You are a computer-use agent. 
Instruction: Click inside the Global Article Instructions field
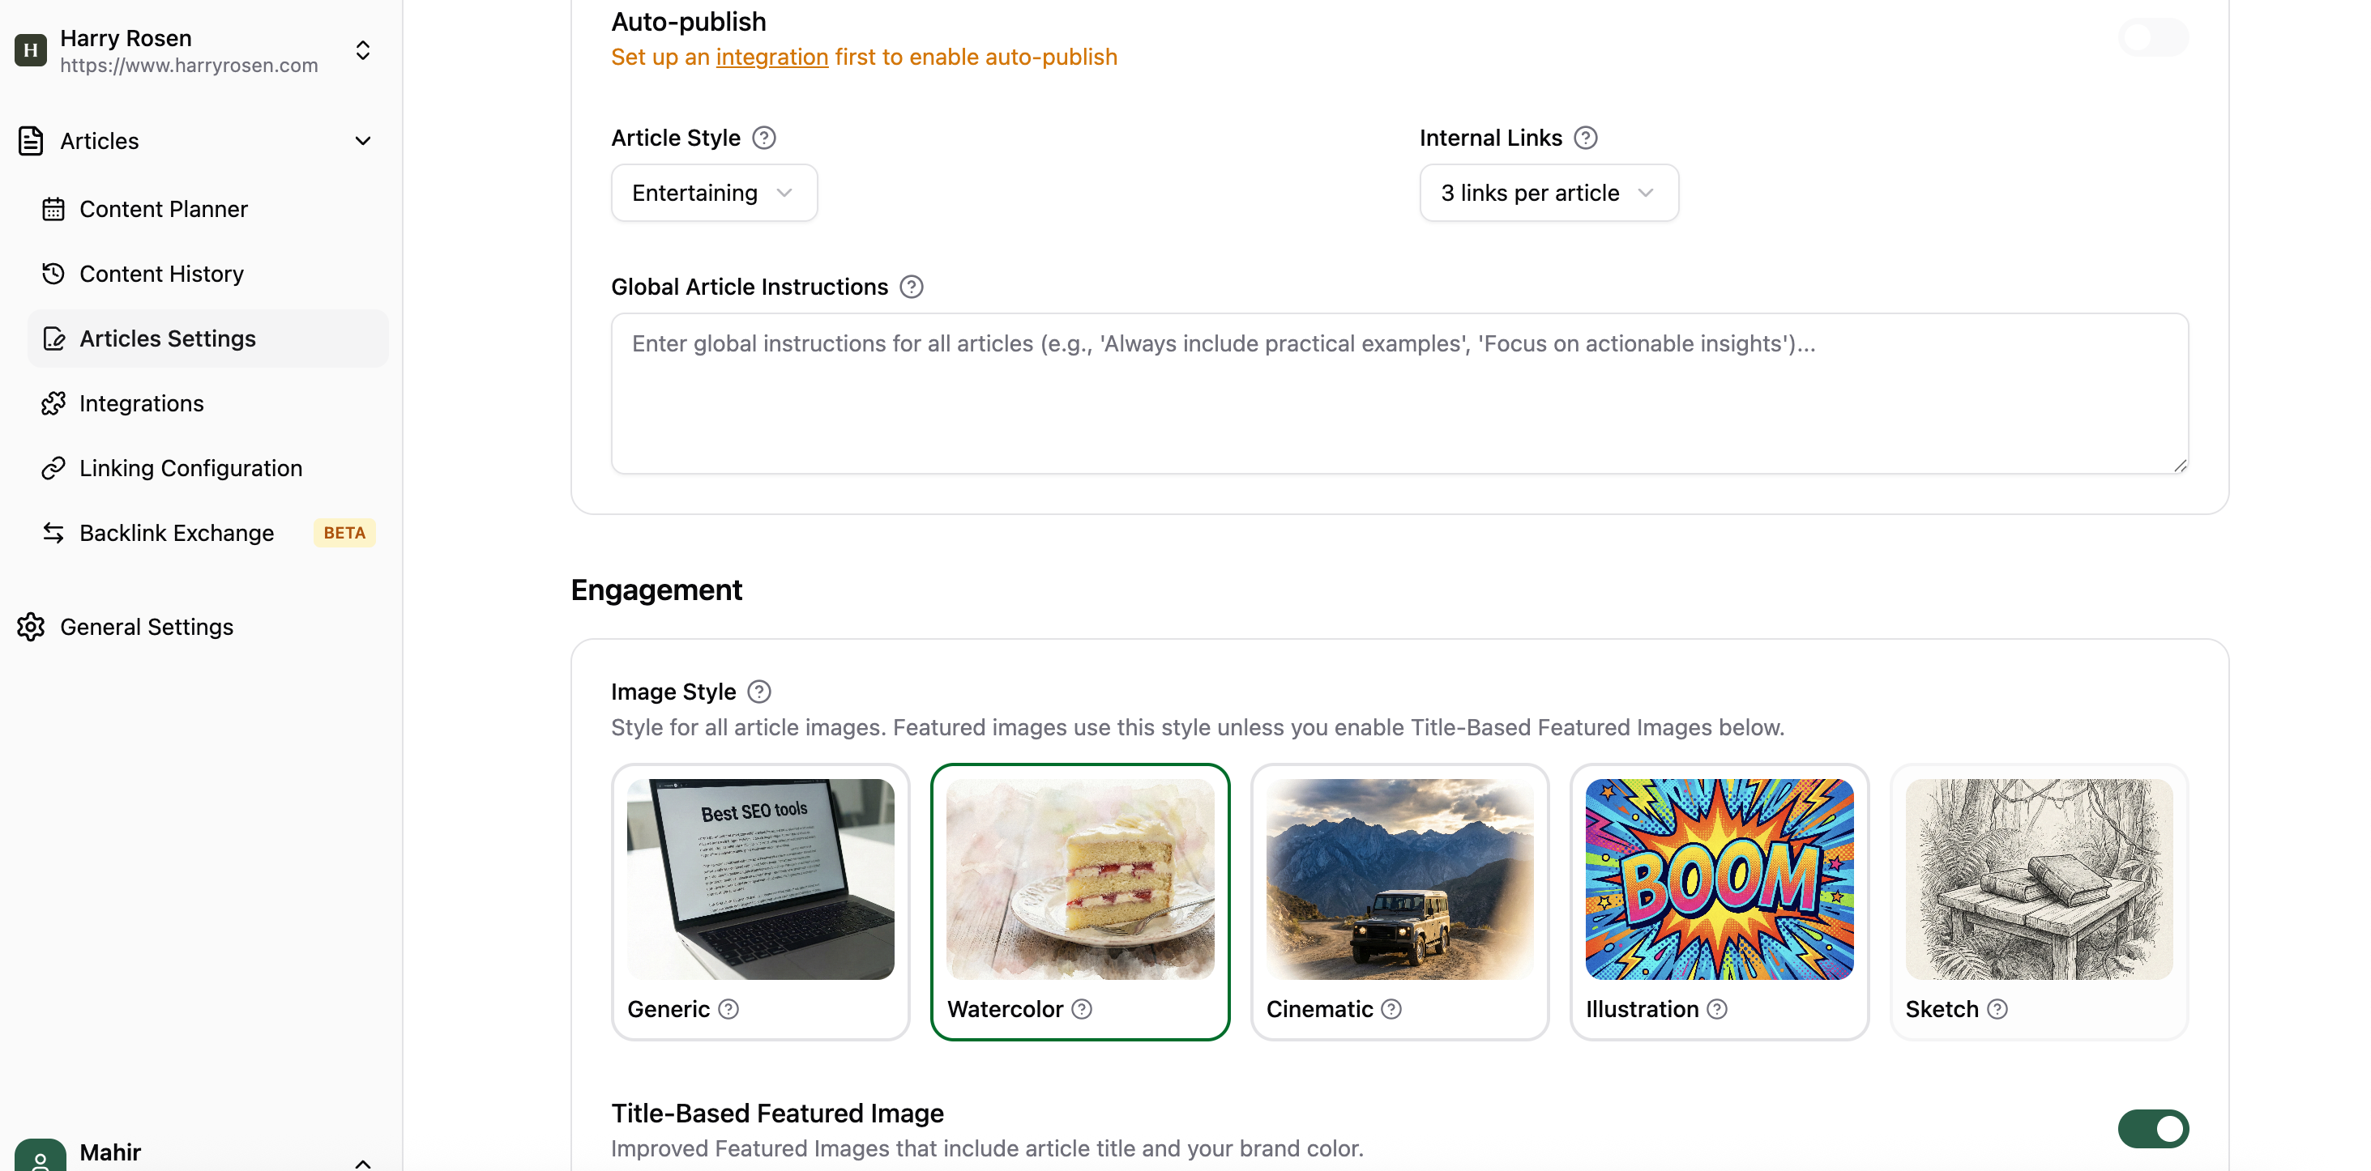pyautogui.click(x=1399, y=394)
